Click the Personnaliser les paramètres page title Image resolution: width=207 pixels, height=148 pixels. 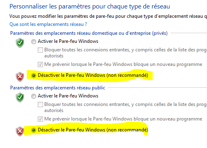(90, 6)
